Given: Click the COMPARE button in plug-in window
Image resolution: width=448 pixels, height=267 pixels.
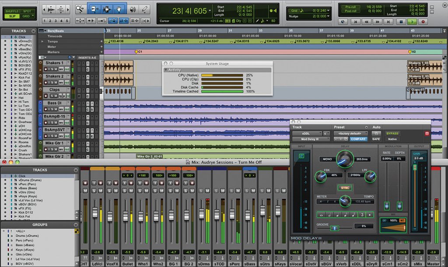Looking at the screenshot, I should (358, 139).
